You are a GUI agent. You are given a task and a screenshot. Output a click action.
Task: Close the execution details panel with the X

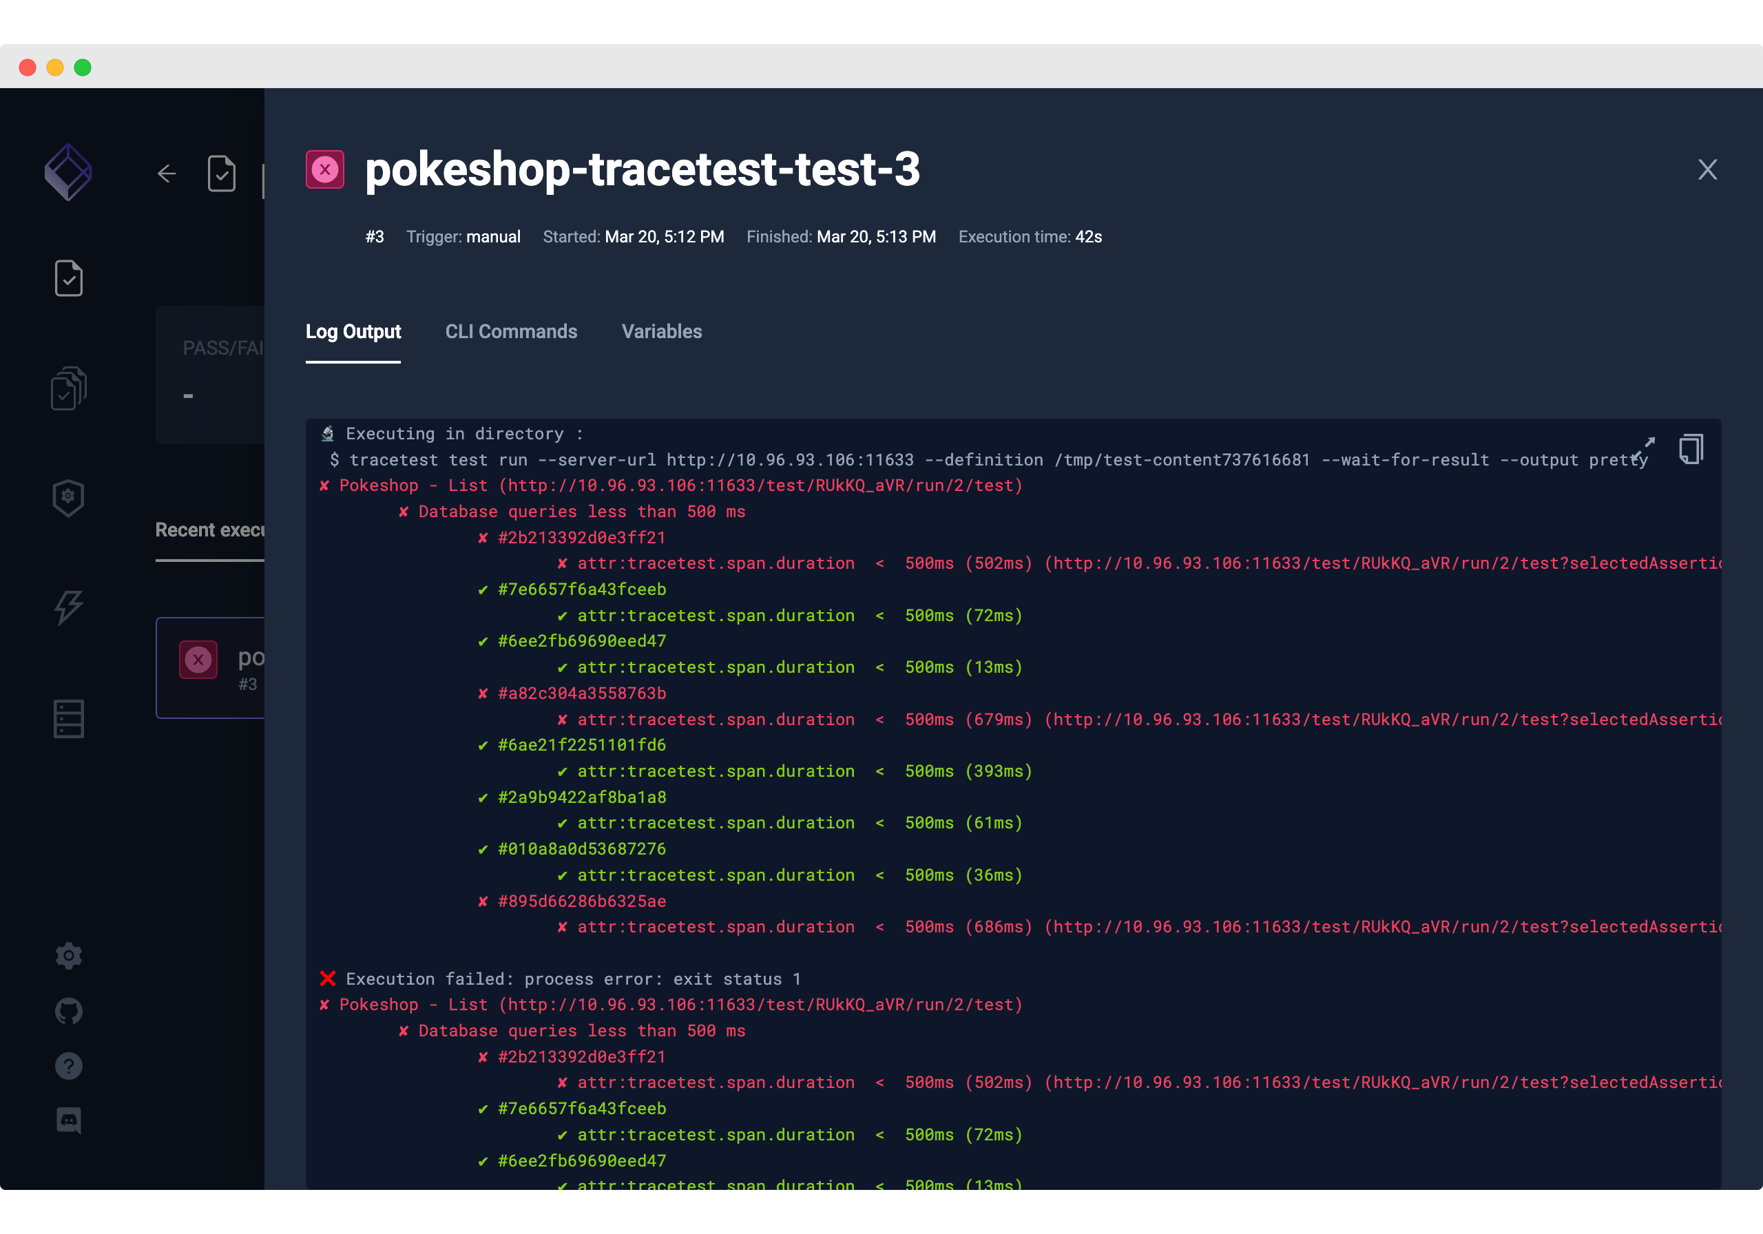point(1708,169)
